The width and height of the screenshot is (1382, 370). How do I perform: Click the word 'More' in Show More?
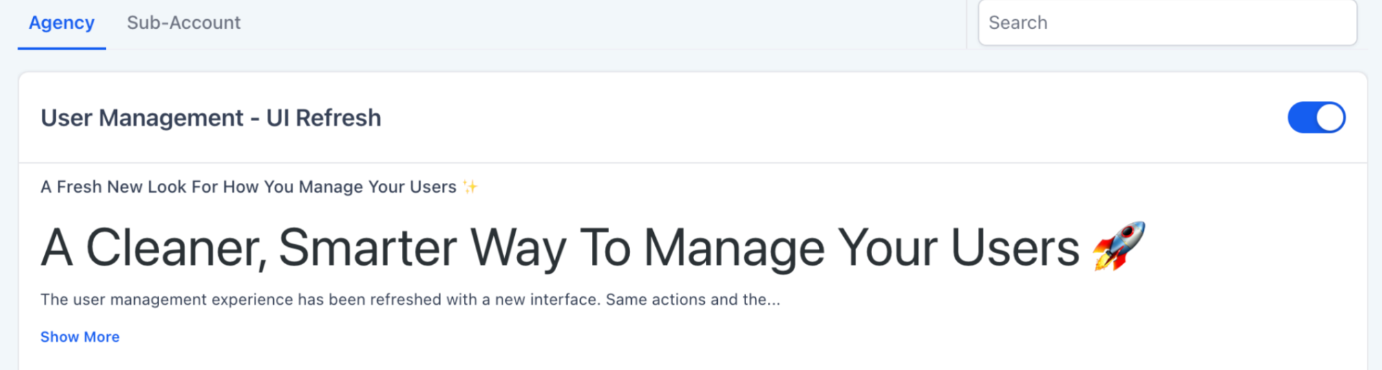pyautogui.click(x=102, y=337)
